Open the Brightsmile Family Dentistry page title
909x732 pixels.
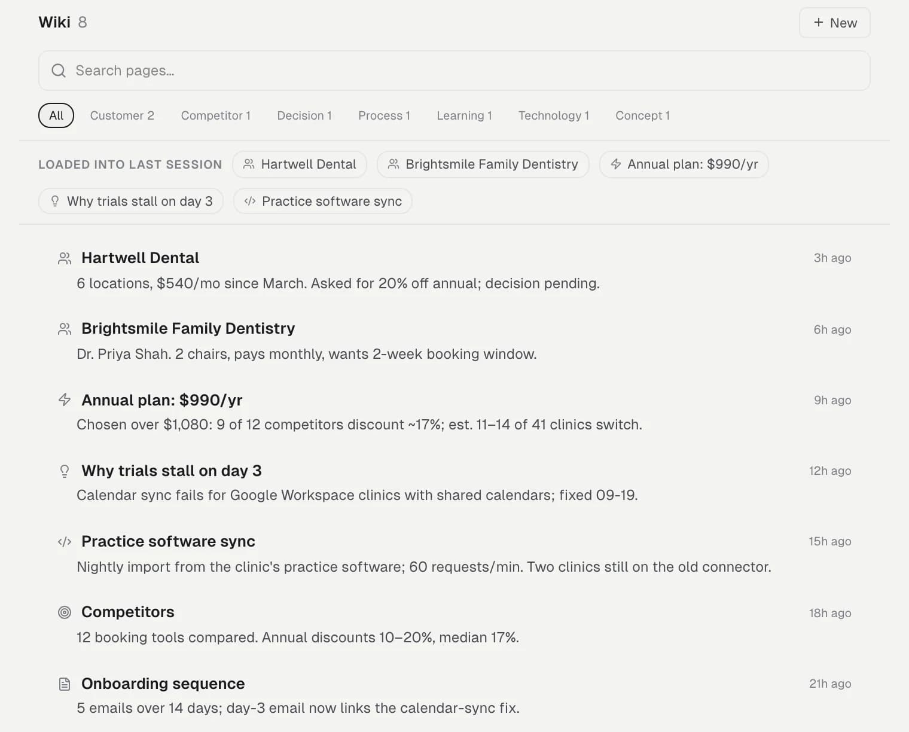coord(188,328)
